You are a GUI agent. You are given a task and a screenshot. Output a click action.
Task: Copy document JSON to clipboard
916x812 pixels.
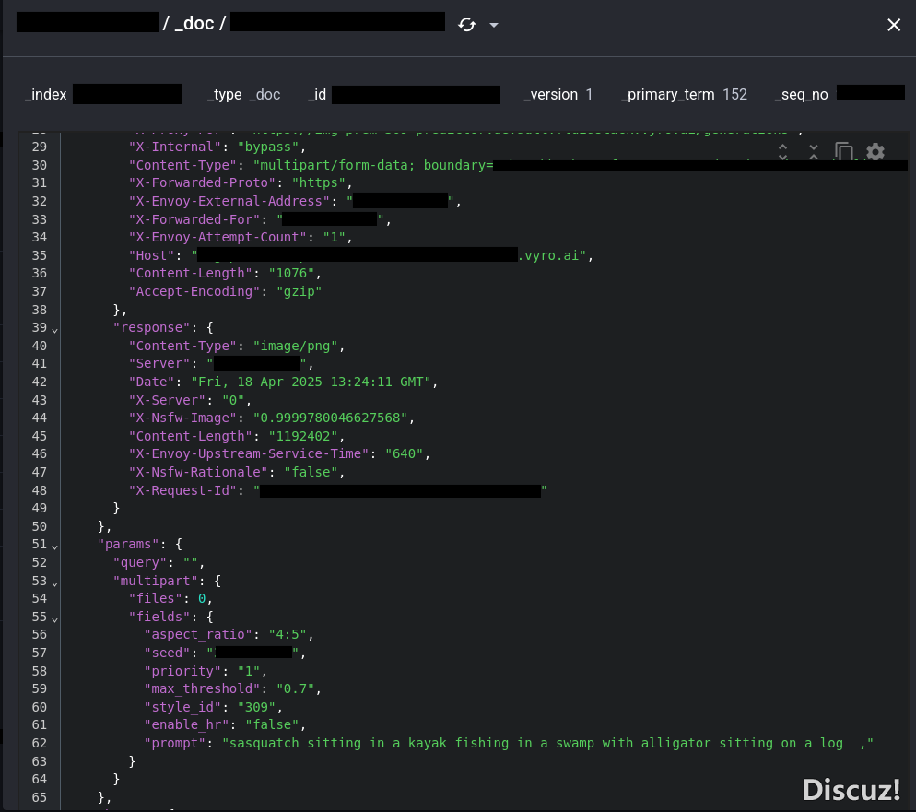tap(844, 152)
